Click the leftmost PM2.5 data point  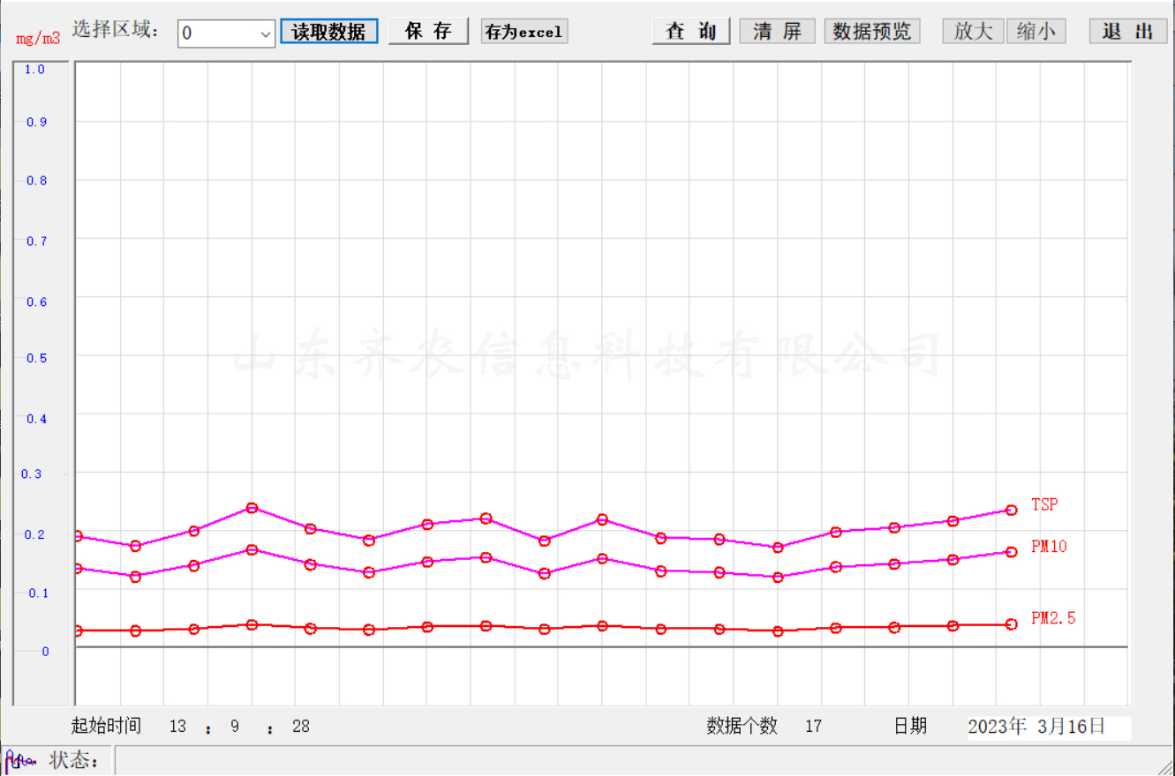[78, 630]
